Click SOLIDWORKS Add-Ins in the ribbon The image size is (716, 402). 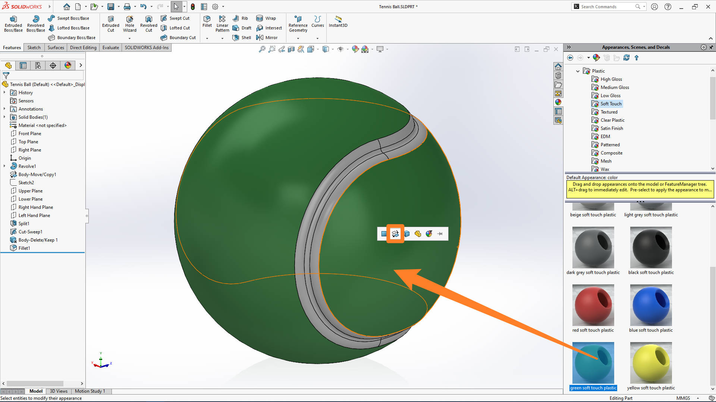click(146, 47)
